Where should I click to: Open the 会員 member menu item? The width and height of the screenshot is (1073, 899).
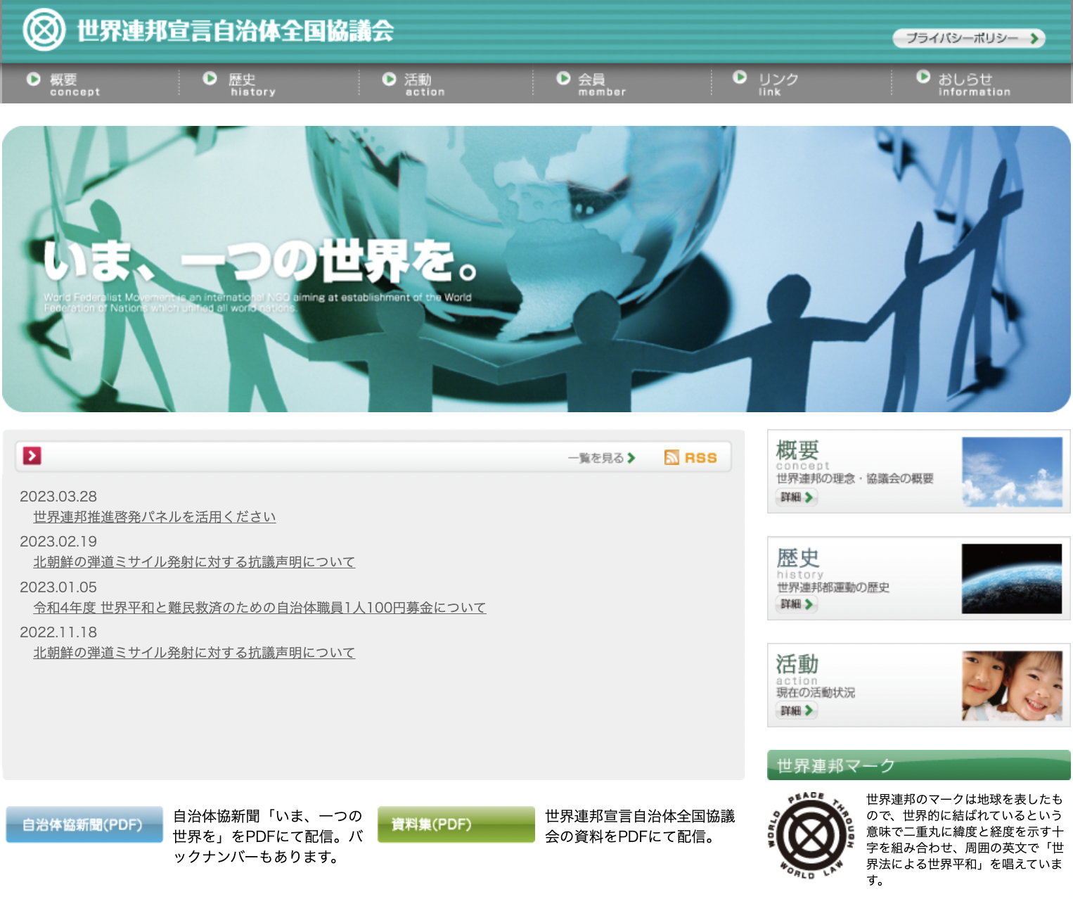[601, 84]
